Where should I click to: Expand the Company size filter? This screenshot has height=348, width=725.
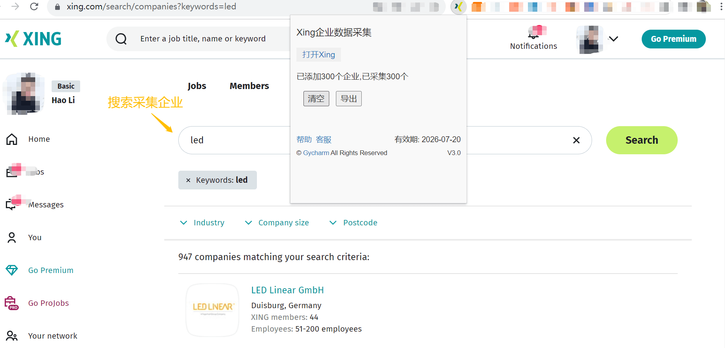tap(277, 223)
